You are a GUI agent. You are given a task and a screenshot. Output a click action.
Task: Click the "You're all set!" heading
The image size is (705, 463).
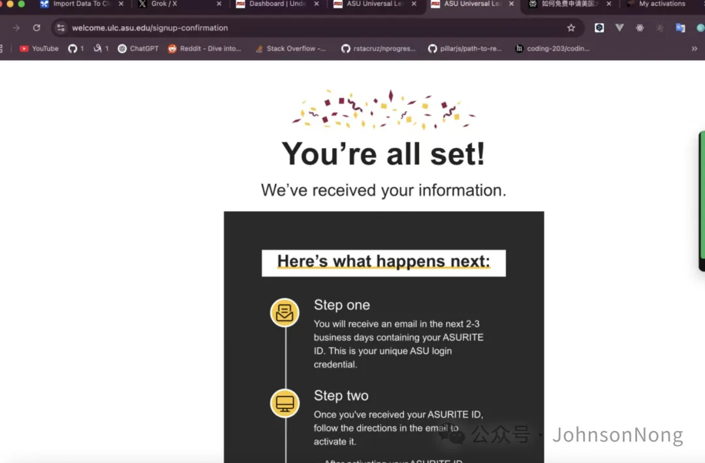click(384, 154)
